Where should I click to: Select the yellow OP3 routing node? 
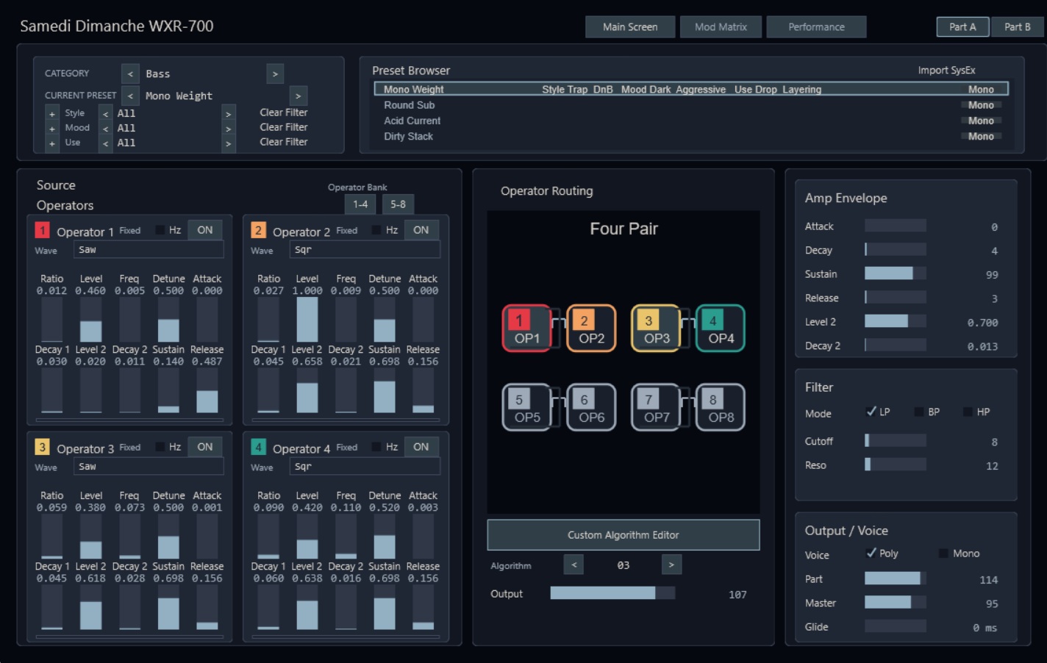click(x=656, y=329)
